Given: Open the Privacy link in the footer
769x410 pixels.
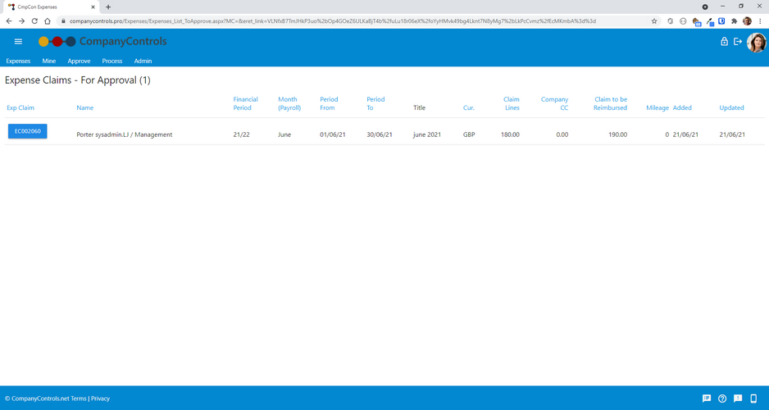Looking at the screenshot, I should click(101, 399).
